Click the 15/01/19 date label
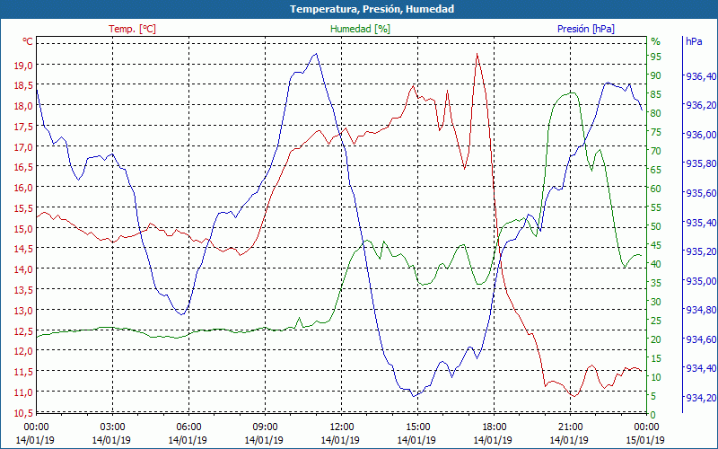Screen dimensions: 718x449 coord(645,440)
